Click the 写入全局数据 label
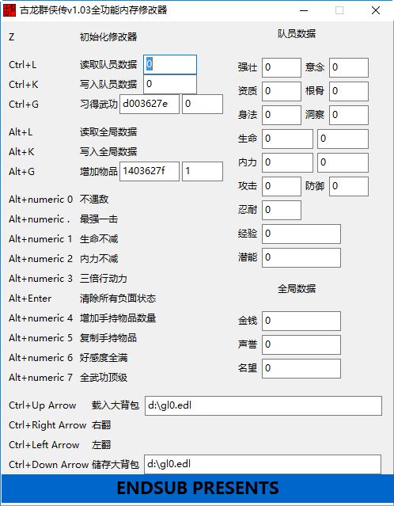This screenshot has width=394, height=506. coord(108,152)
